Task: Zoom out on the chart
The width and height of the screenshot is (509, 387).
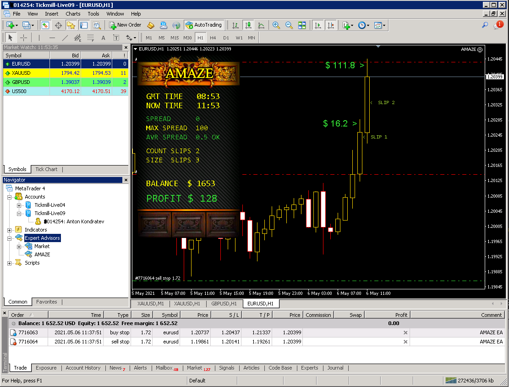Action: [x=289, y=25]
